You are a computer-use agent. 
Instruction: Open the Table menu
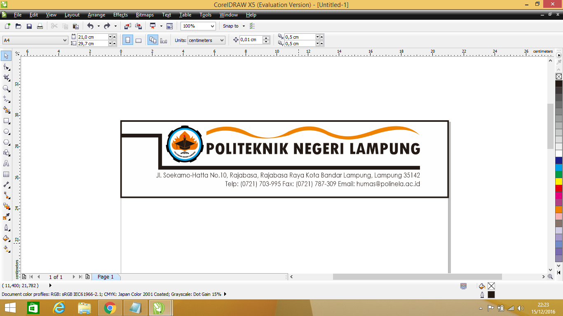185,15
